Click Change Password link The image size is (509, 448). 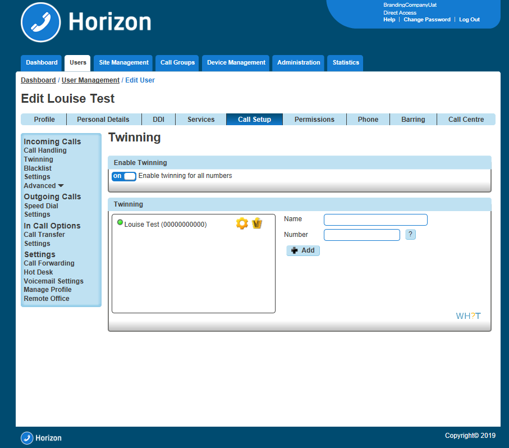click(427, 20)
